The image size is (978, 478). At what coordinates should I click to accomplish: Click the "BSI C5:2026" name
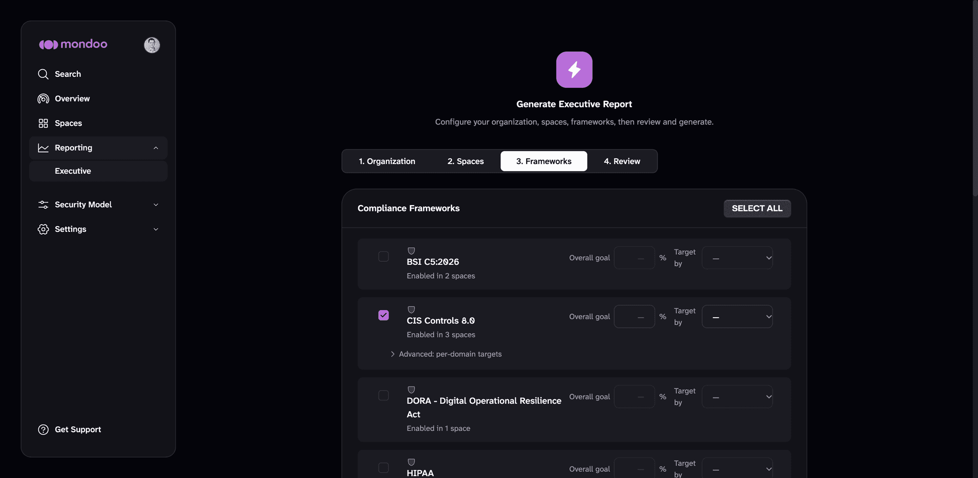pyautogui.click(x=433, y=262)
